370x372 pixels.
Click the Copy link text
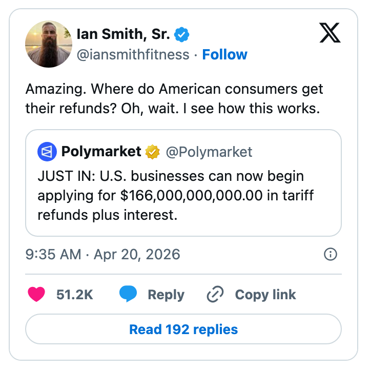point(265,295)
